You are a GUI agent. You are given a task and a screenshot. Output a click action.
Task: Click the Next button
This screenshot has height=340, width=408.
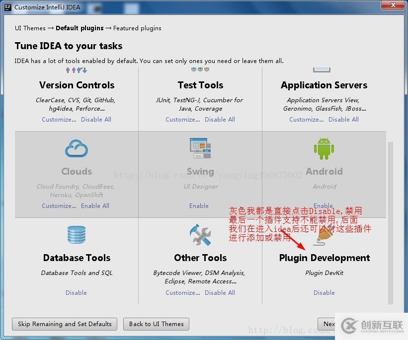327,324
